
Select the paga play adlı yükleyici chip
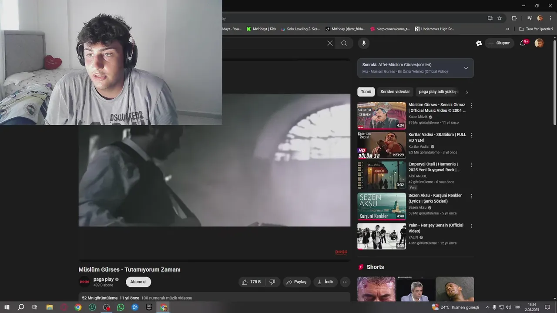pos(438,92)
